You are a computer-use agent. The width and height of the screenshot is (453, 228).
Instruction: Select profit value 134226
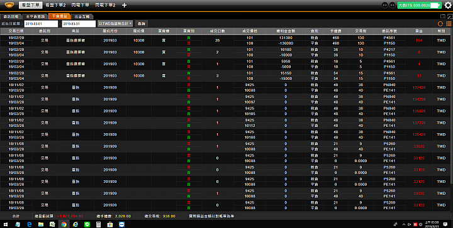(419, 99)
